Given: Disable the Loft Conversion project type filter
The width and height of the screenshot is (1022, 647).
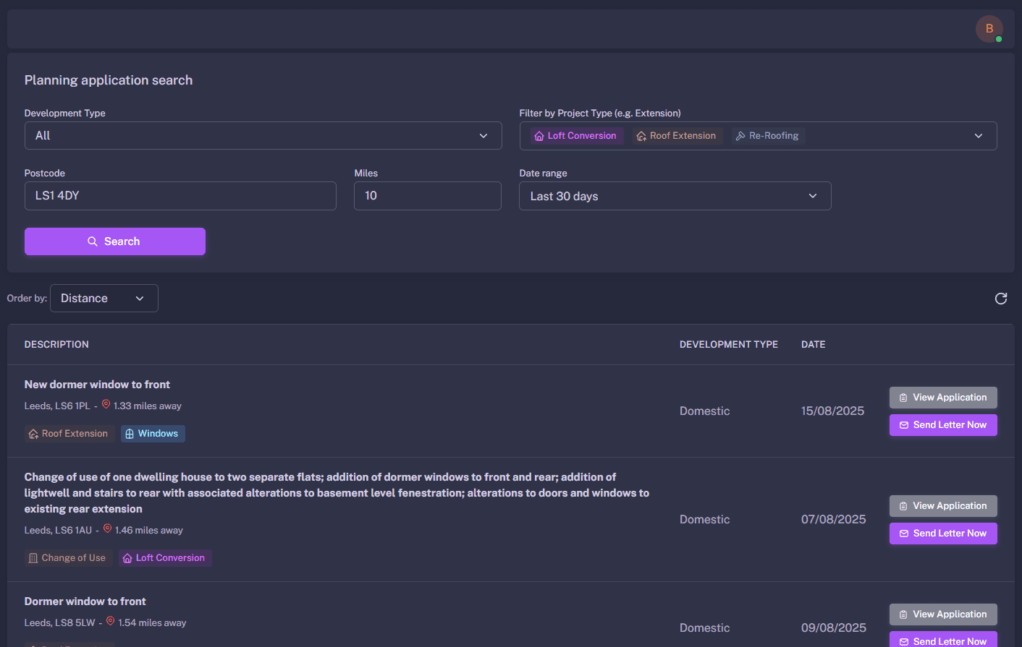Looking at the screenshot, I should [x=575, y=135].
